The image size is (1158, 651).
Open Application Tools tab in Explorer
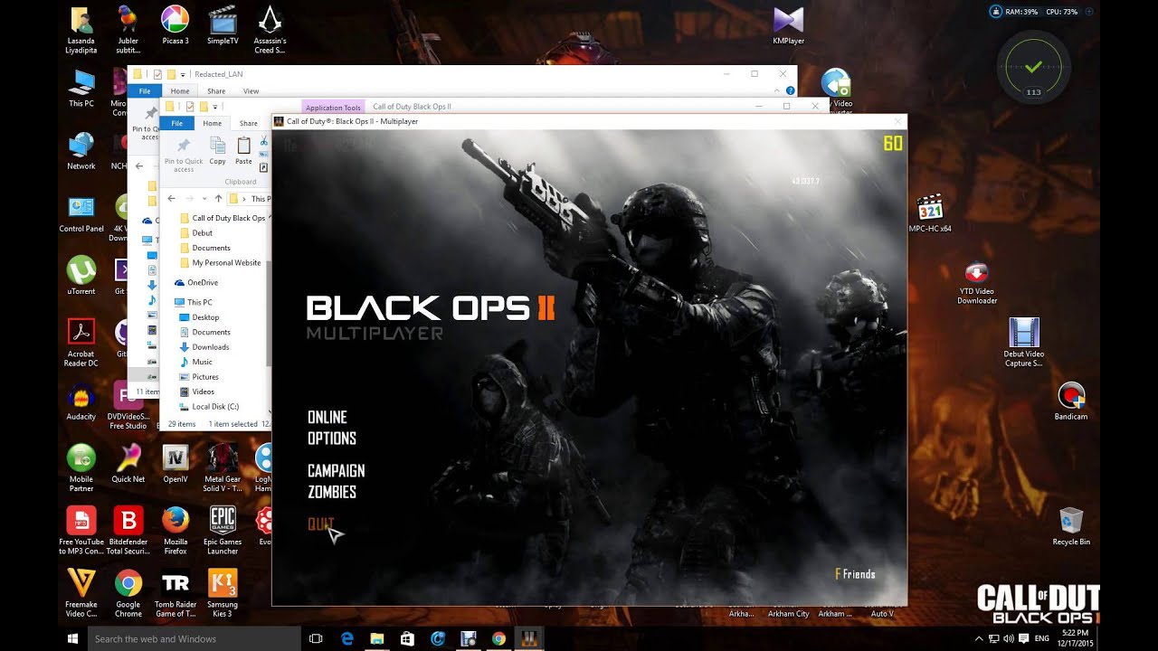point(333,108)
